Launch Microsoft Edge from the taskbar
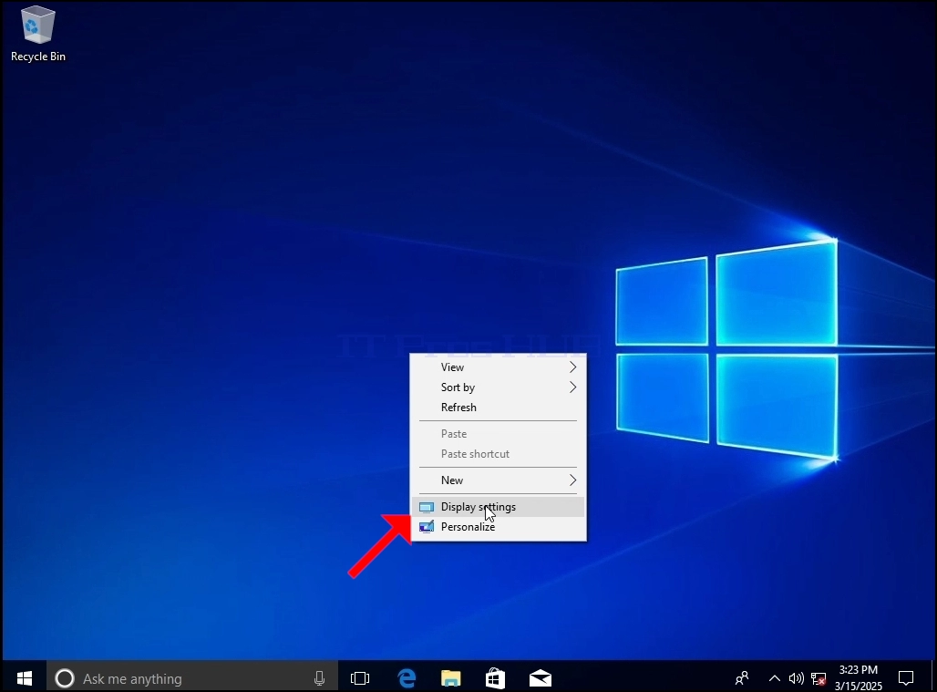The image size is (937, 692). (407, 678)
